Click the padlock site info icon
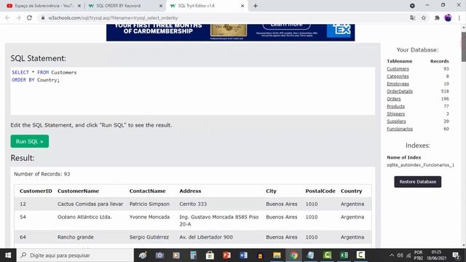Image resolution: width=466 pixels, height=262 pixels. point(43,17)
